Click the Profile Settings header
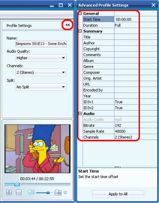The width and height of the screenshot is (159, 203). [19, 25]
